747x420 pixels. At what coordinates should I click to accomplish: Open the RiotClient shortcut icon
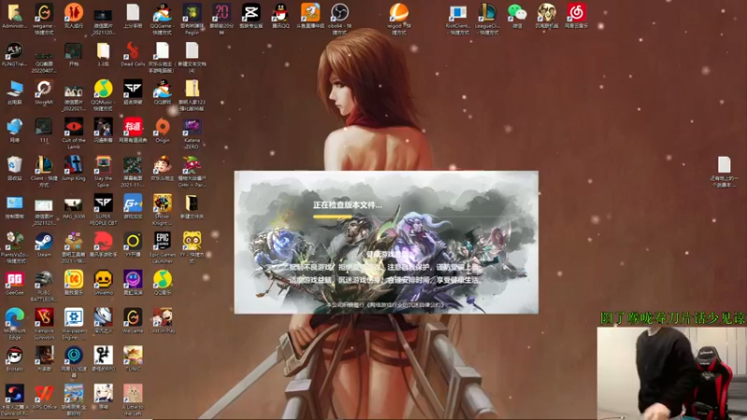(x=458, y=13)
